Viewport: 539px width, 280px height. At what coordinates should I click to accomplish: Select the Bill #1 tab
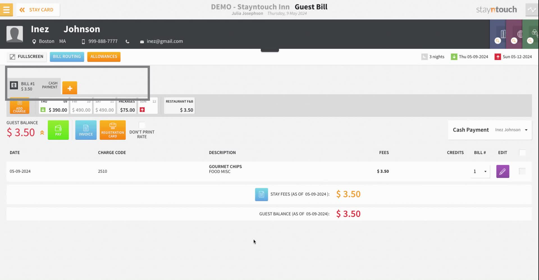click(x=34, y=86)
